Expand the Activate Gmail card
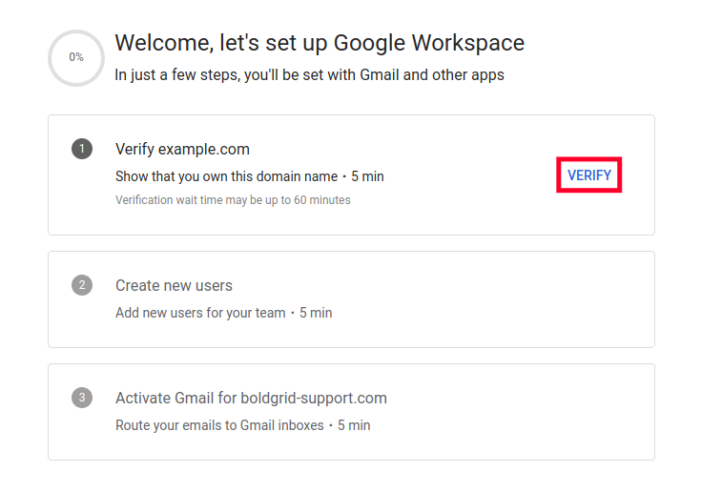Viewport: 701px width, 493px height. [x=525, y=412]
